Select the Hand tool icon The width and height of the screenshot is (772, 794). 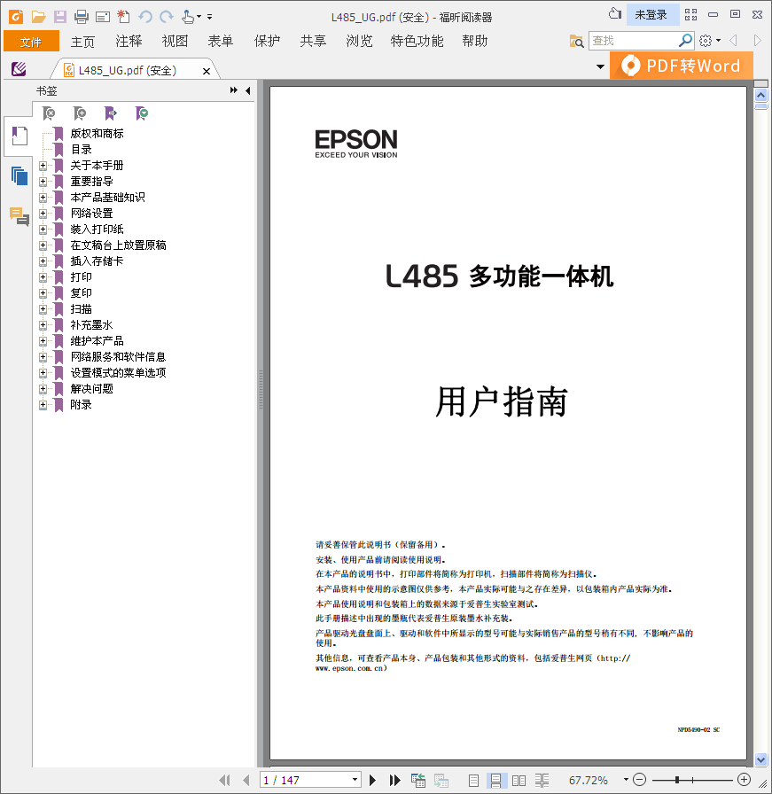(188, 17)
